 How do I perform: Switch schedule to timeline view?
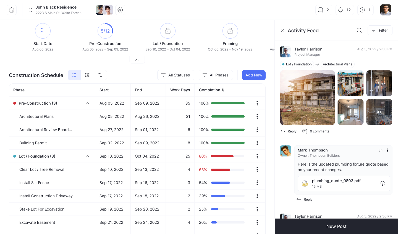(x=100, y=75)
